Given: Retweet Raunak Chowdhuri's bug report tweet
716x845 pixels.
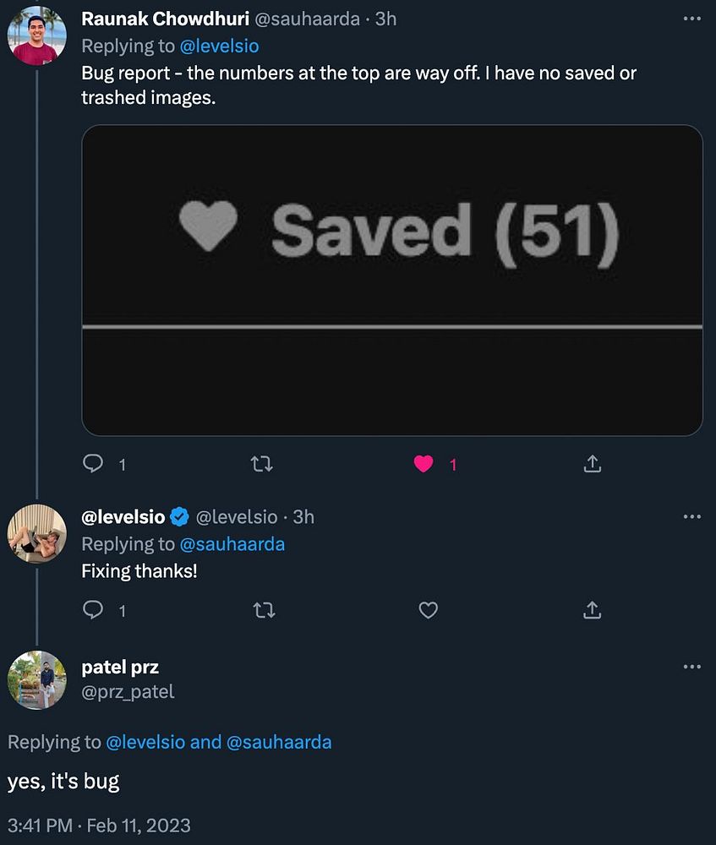Looking at the screenshot, I should (x=263, y=464).
